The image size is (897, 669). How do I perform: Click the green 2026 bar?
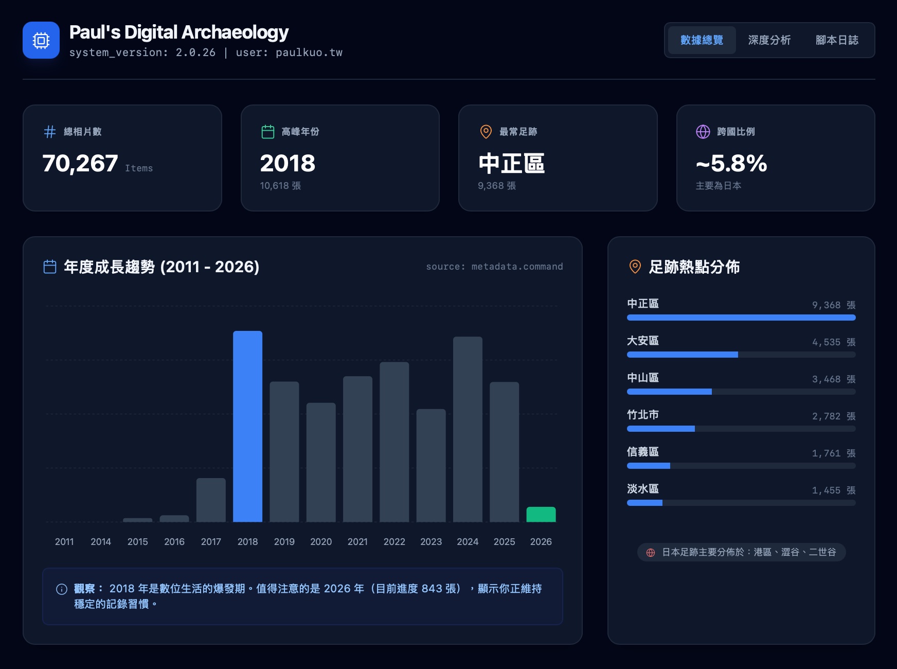click(x=541, y=515)
